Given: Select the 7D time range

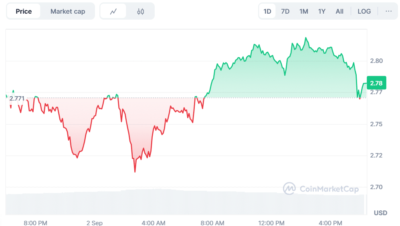Looking at the screenshot, I should pos(285,11).
